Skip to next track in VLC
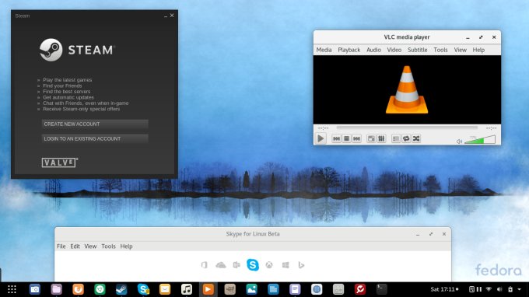This screenshot has width=529, height=297. (x=356, y=138)
